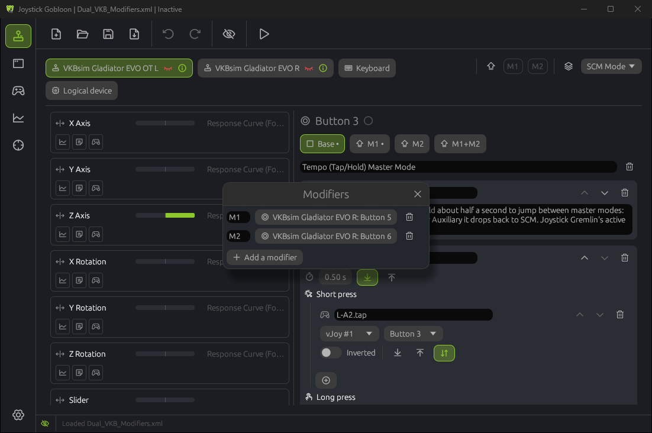
Task: Open settings gear in sidebar
Action: point(18,415)
